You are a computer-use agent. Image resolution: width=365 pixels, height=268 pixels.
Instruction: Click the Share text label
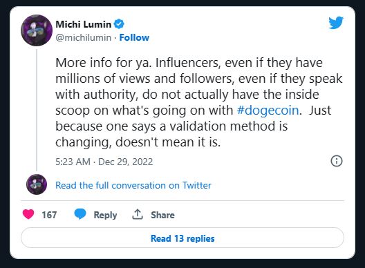point(162,215)
